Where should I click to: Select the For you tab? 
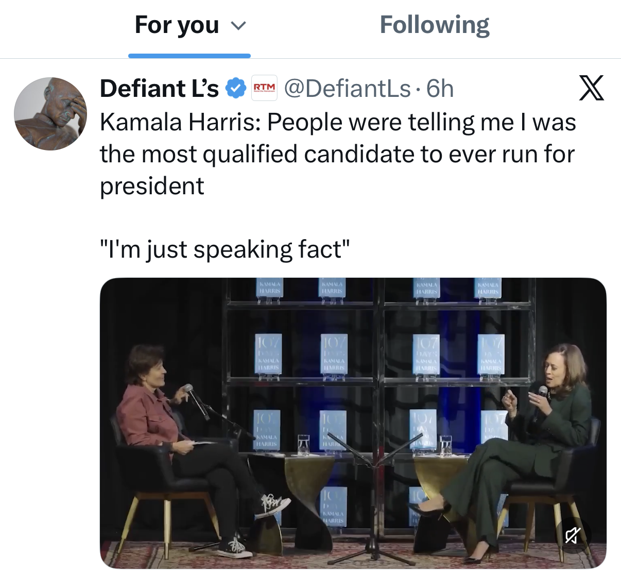tap(177, 25)
